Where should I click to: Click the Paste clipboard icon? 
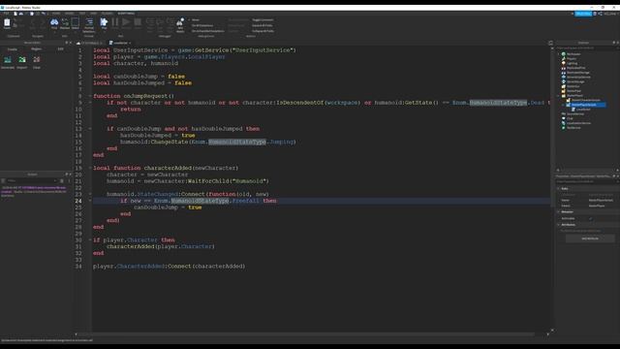tap(7, 23)
